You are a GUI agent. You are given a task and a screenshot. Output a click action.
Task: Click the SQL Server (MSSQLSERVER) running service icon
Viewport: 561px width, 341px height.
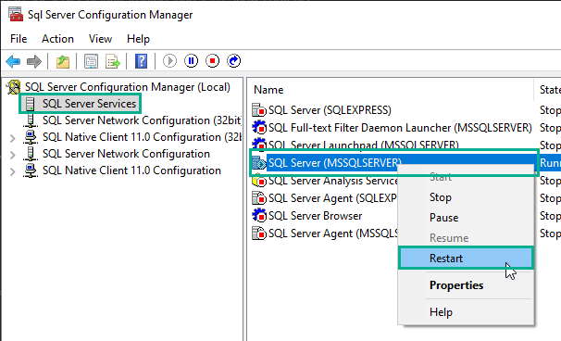click(x=259, y=163)
